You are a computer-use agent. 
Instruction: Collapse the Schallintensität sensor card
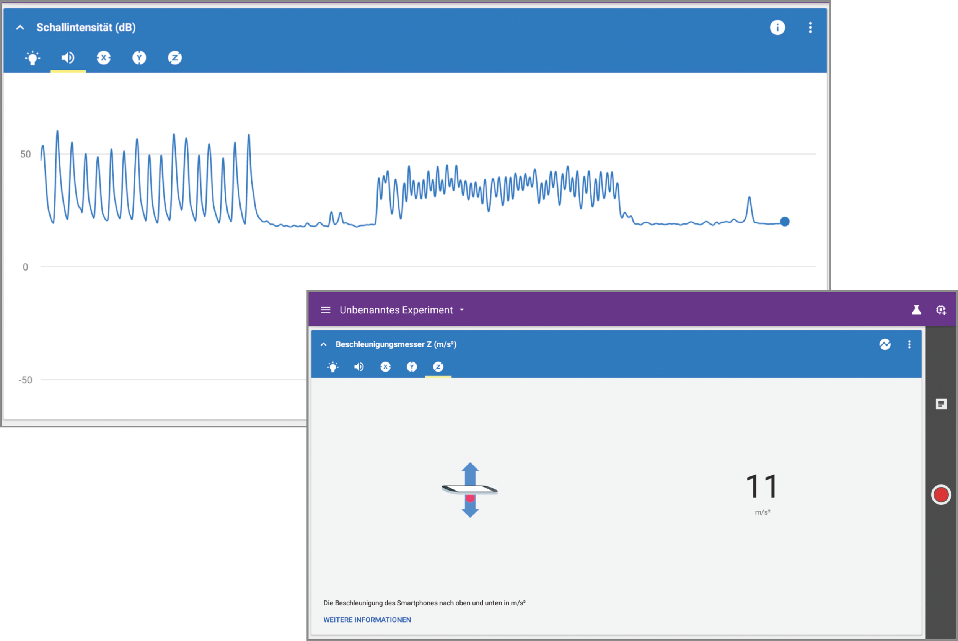pos(20,28)
